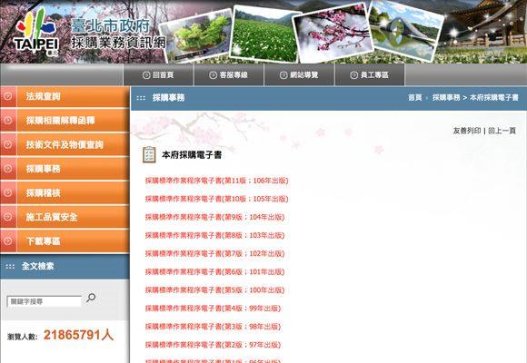Open the 客服專線 nav item
The height and width of the screenshot is (363, 527).
229,75
